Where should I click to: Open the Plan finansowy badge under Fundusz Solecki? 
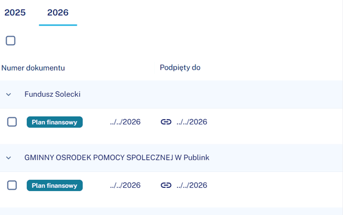55,122
